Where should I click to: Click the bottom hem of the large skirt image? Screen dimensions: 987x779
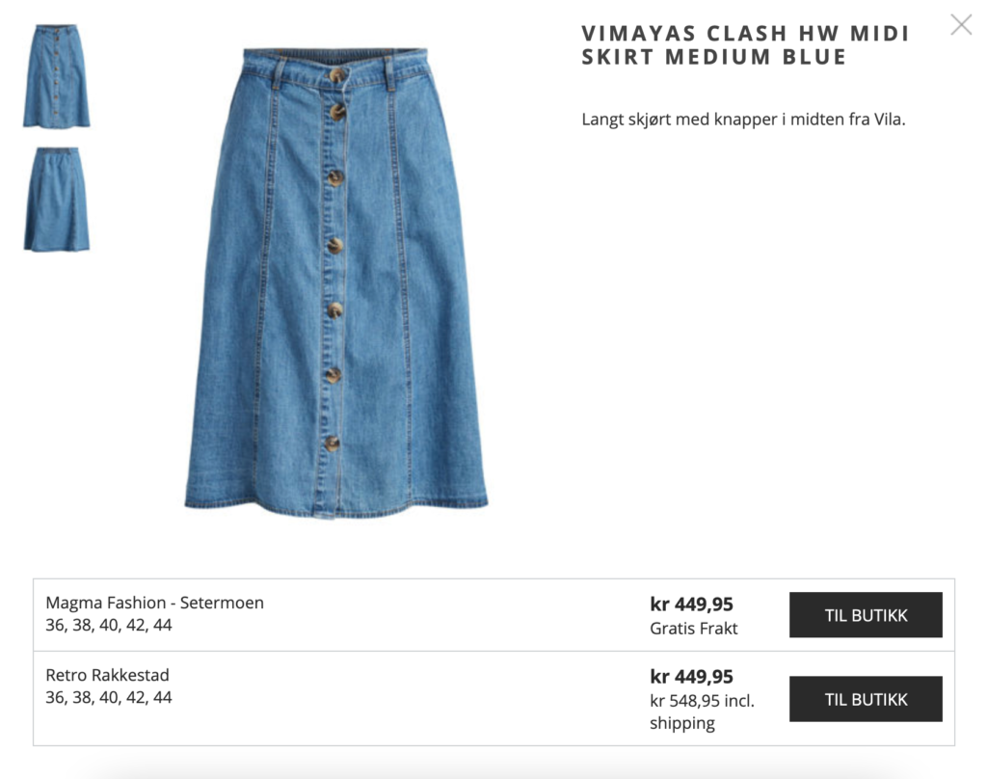336,507
